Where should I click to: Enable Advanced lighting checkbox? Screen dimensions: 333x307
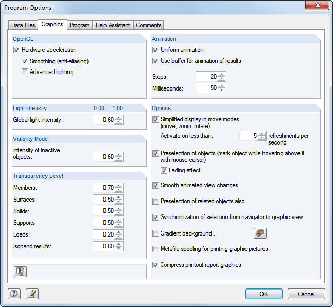coord(25,72)
